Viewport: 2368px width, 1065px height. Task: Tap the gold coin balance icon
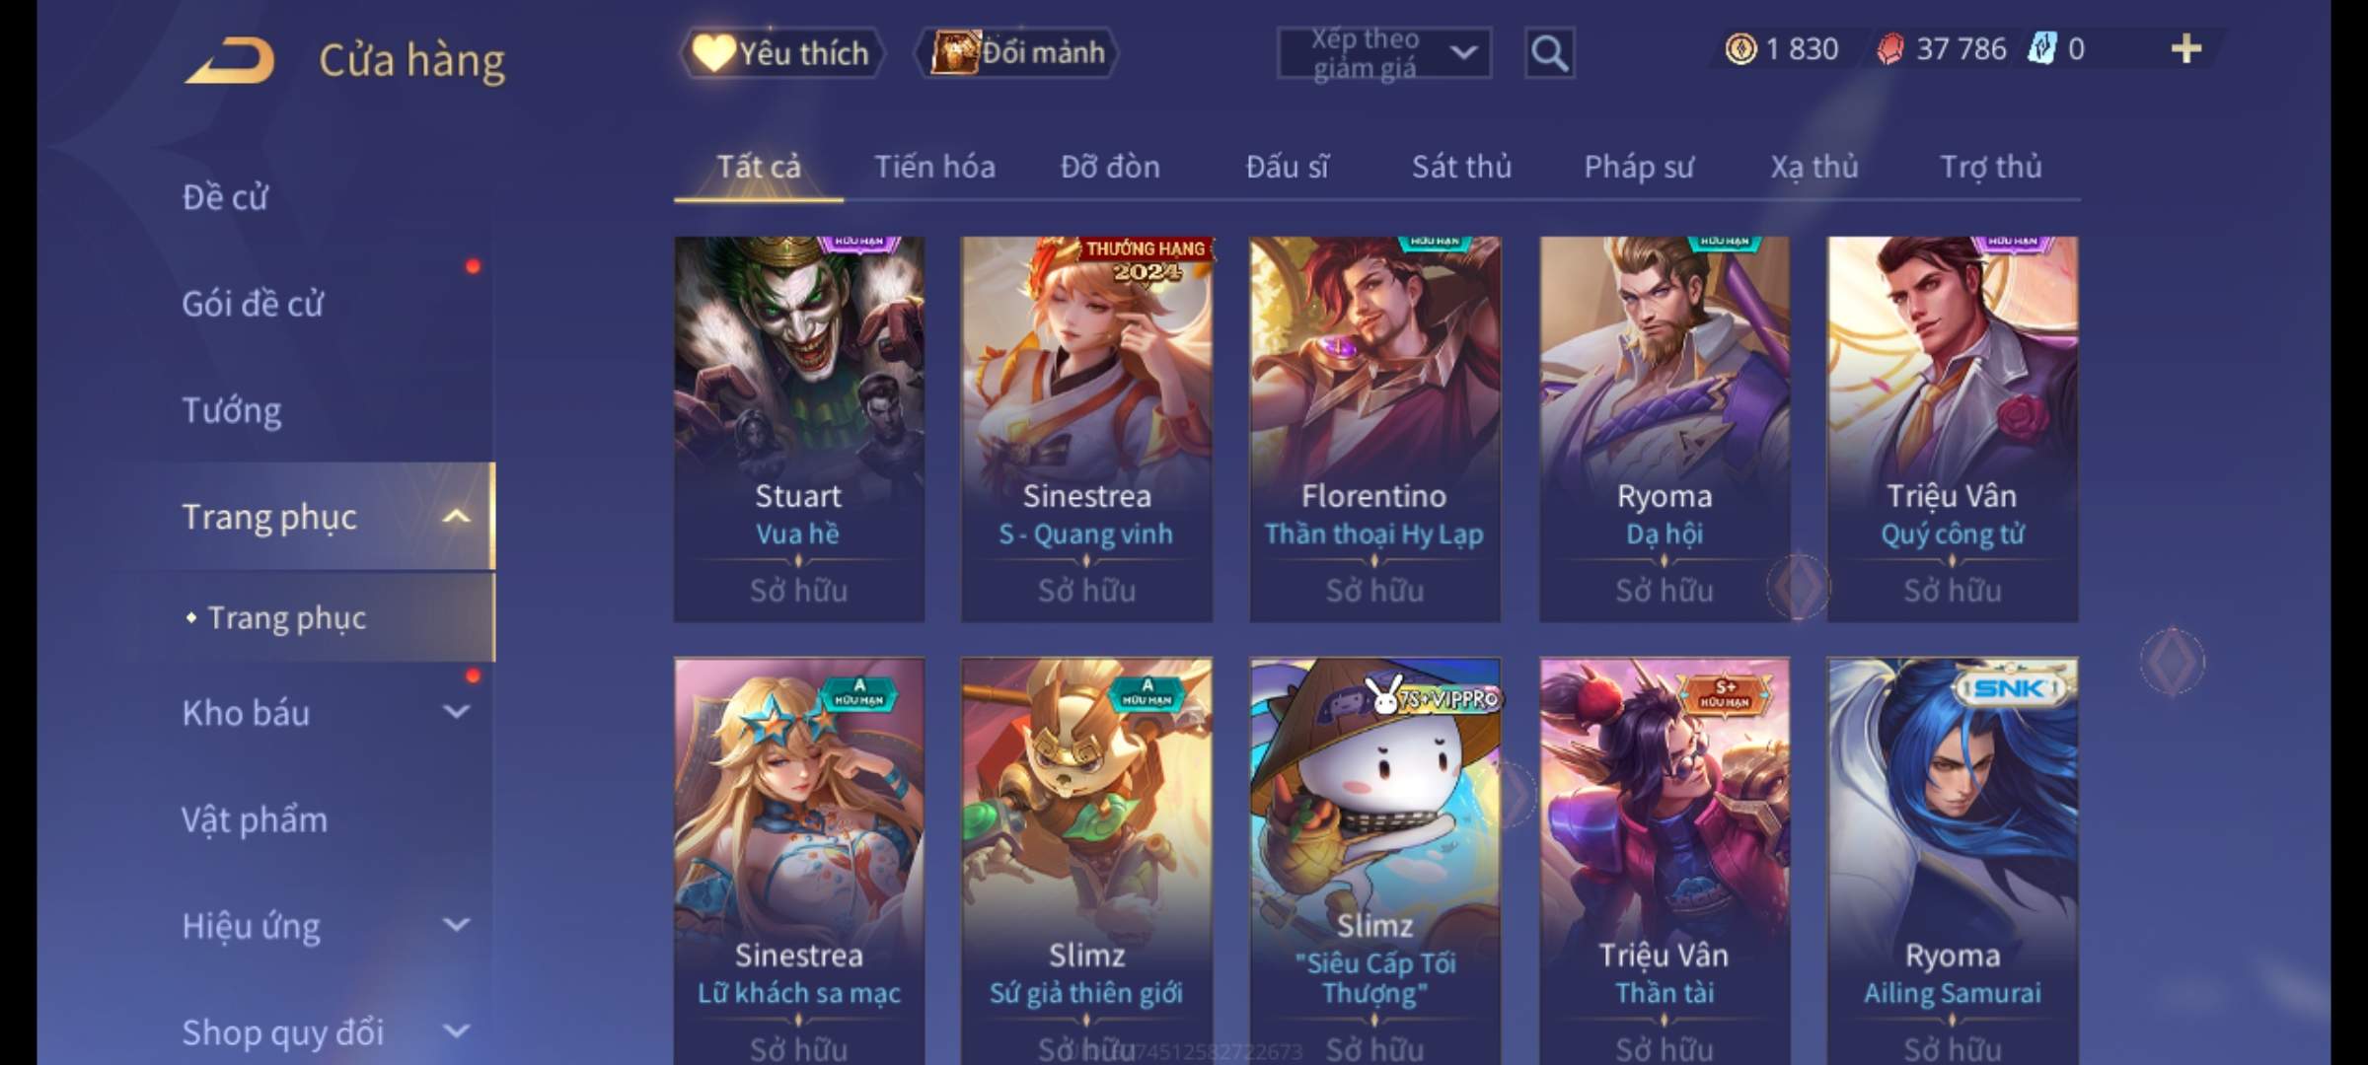click(x=1741, y=49)
